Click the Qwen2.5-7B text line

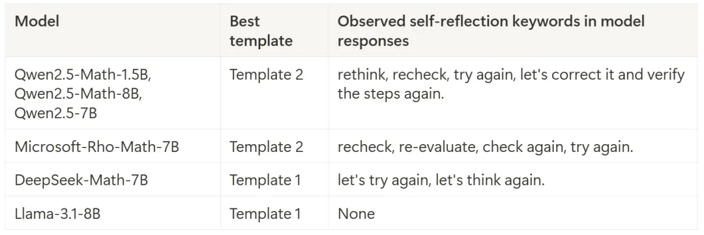tap(55, 113)
